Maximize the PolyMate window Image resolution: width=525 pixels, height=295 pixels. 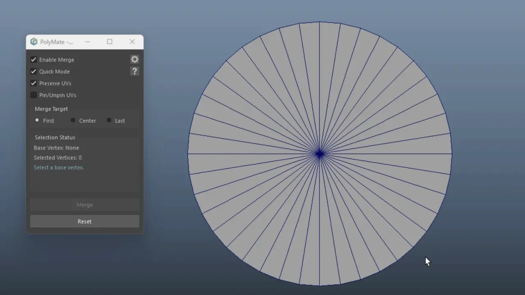tap(110, 42)
